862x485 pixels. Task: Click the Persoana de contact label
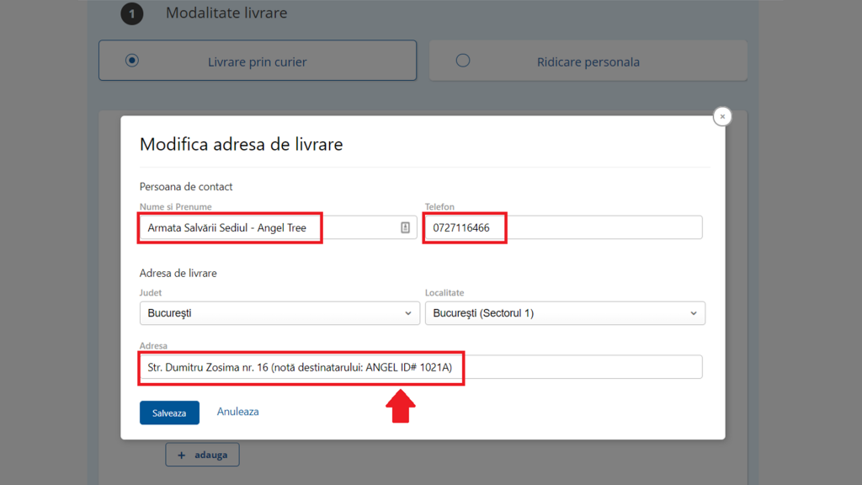point(186,186)
